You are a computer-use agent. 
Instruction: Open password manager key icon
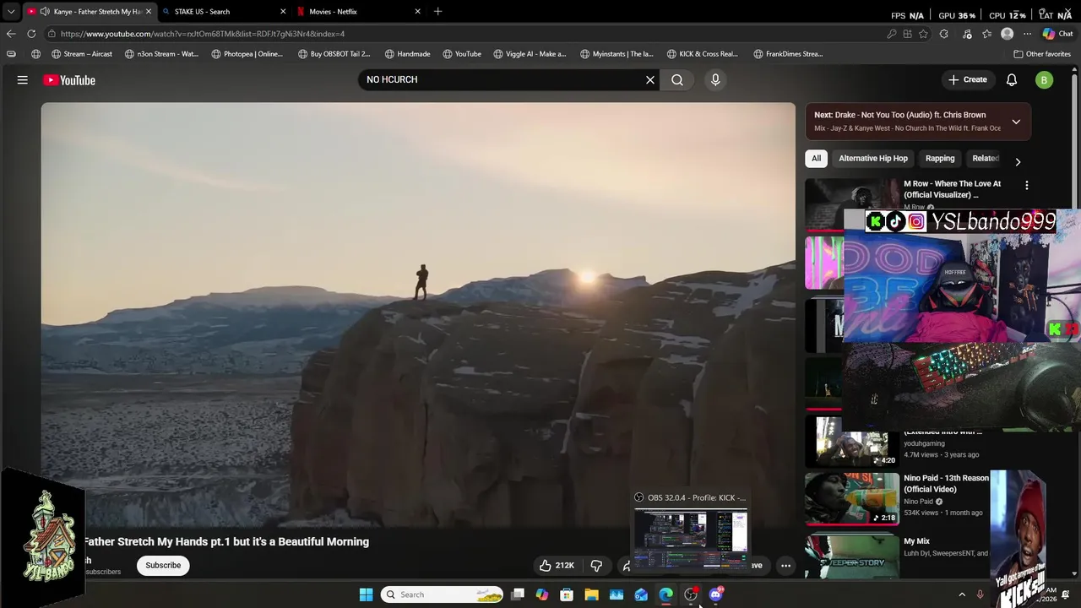[892, 34]
